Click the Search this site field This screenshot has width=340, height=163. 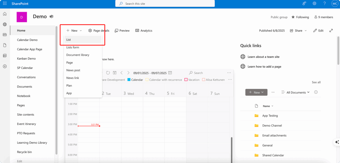165,4
